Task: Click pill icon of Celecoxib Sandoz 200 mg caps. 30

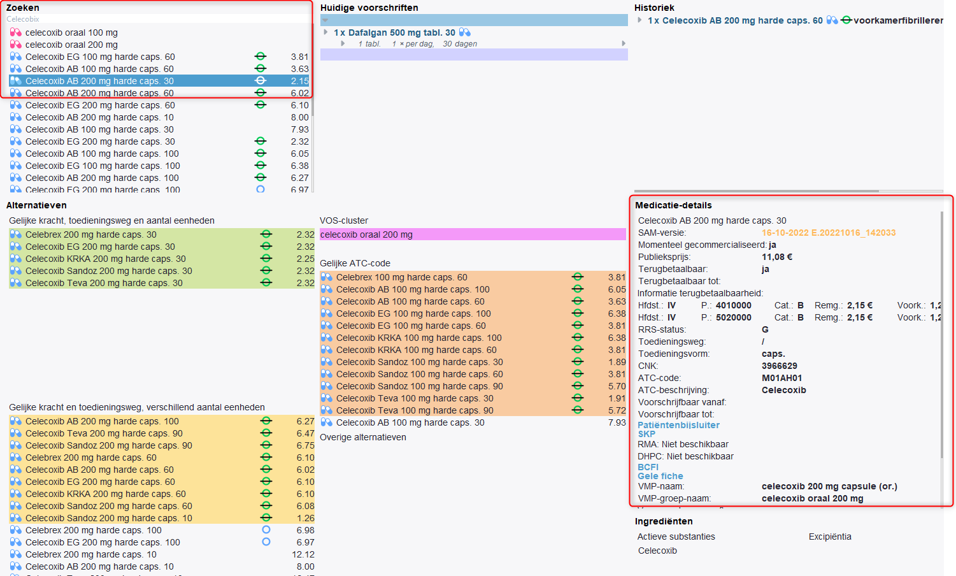Action: click(x=16, y=271)
